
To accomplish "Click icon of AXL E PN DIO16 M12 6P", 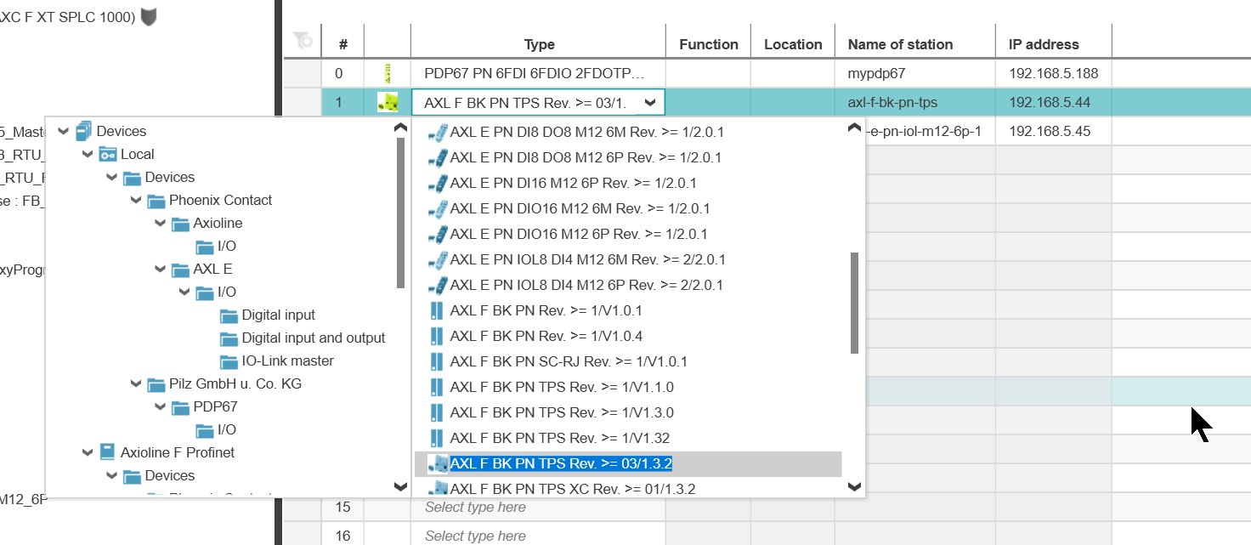I will [x=437, y=234].
